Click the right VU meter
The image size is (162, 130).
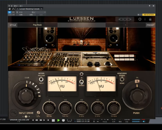[x=101, y=84]
